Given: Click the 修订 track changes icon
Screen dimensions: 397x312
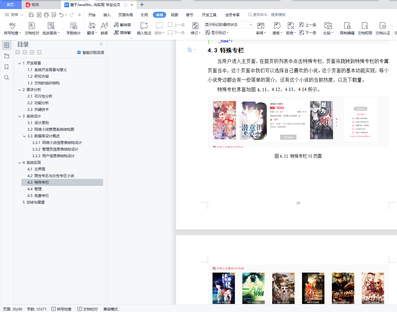Looking at the screenshot, I should tap(196, 29).
